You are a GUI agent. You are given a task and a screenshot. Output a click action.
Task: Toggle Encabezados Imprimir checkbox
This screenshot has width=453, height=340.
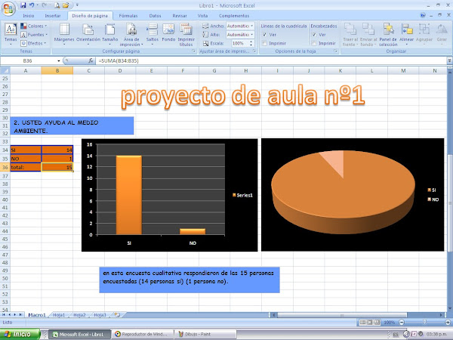point(314,43)
